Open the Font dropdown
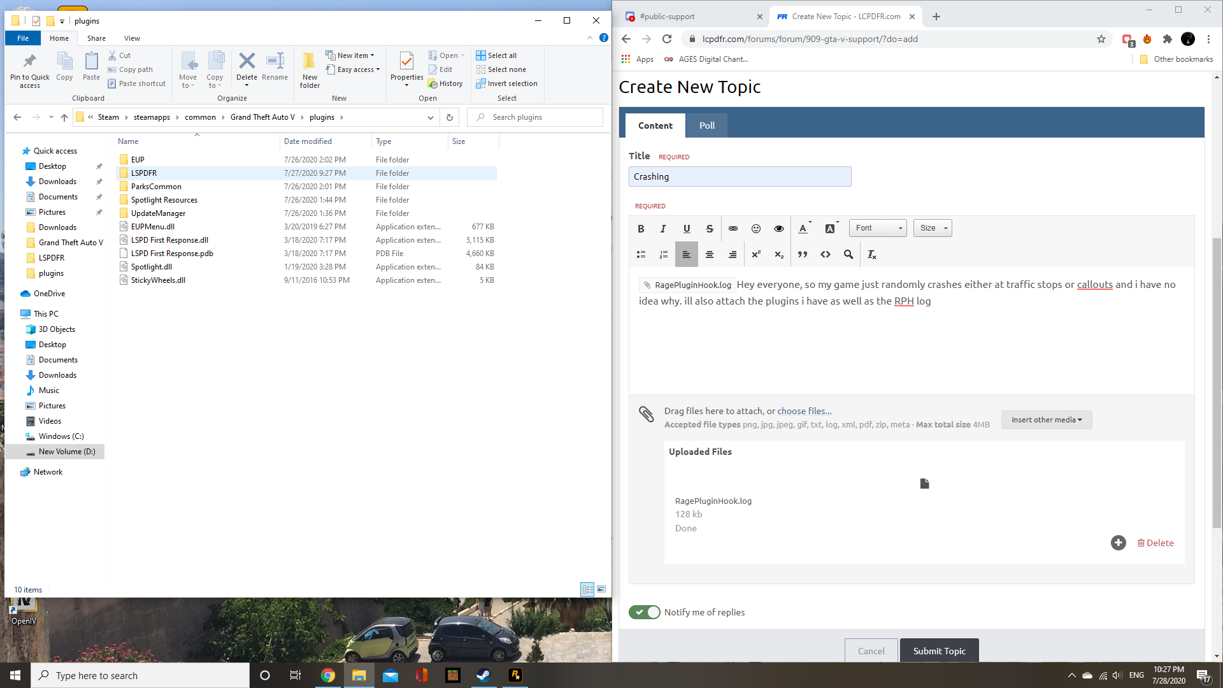 pyautogui.click(x=878, y=228)
